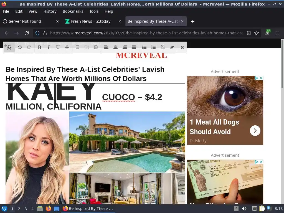Close the Server Not Found tab
The image size is (284, 213).
click(x=57, y=21)
